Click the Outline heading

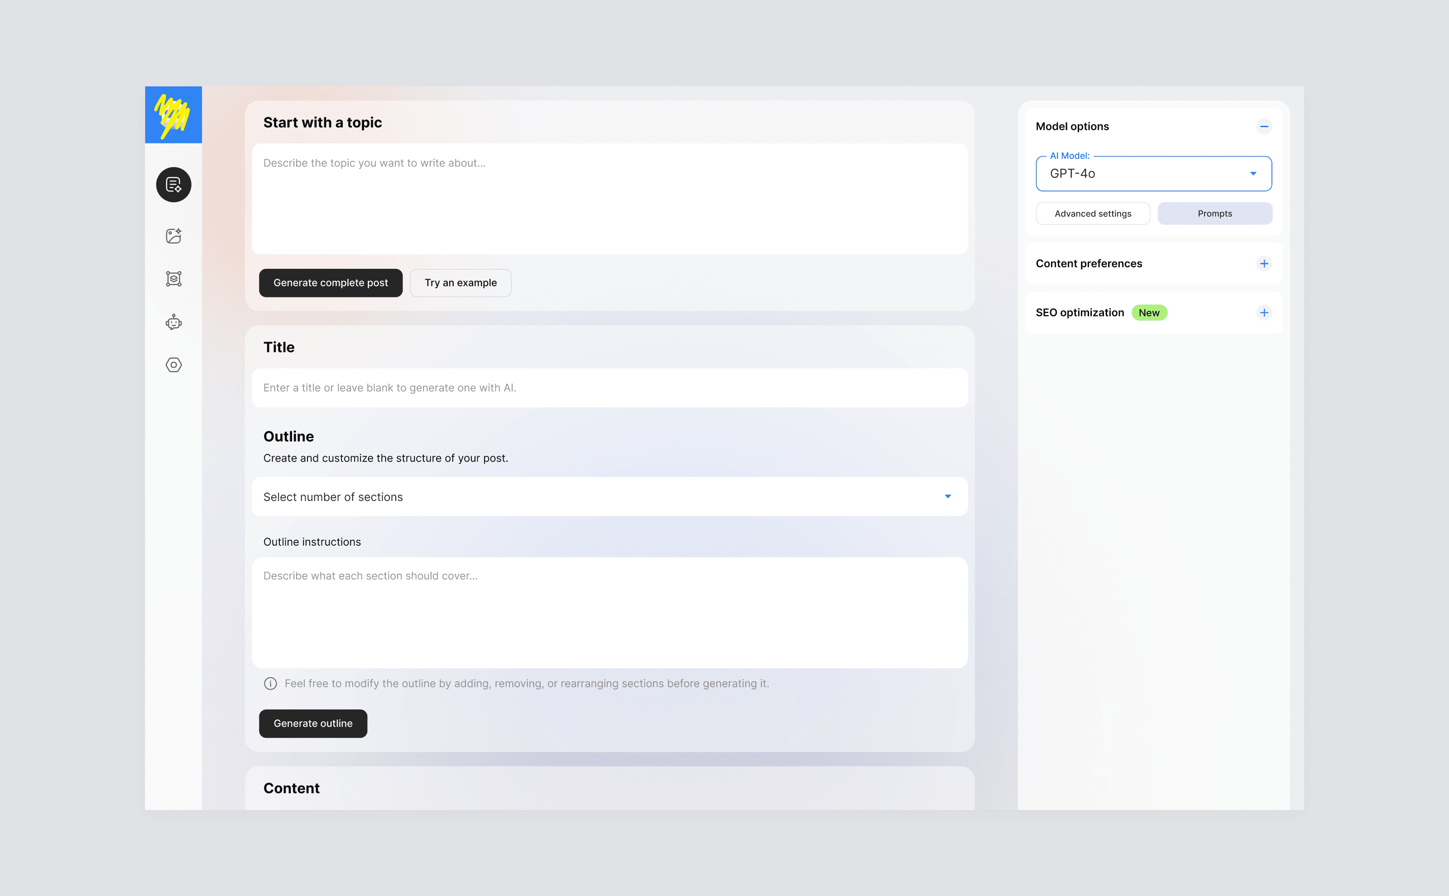point(289,436)
